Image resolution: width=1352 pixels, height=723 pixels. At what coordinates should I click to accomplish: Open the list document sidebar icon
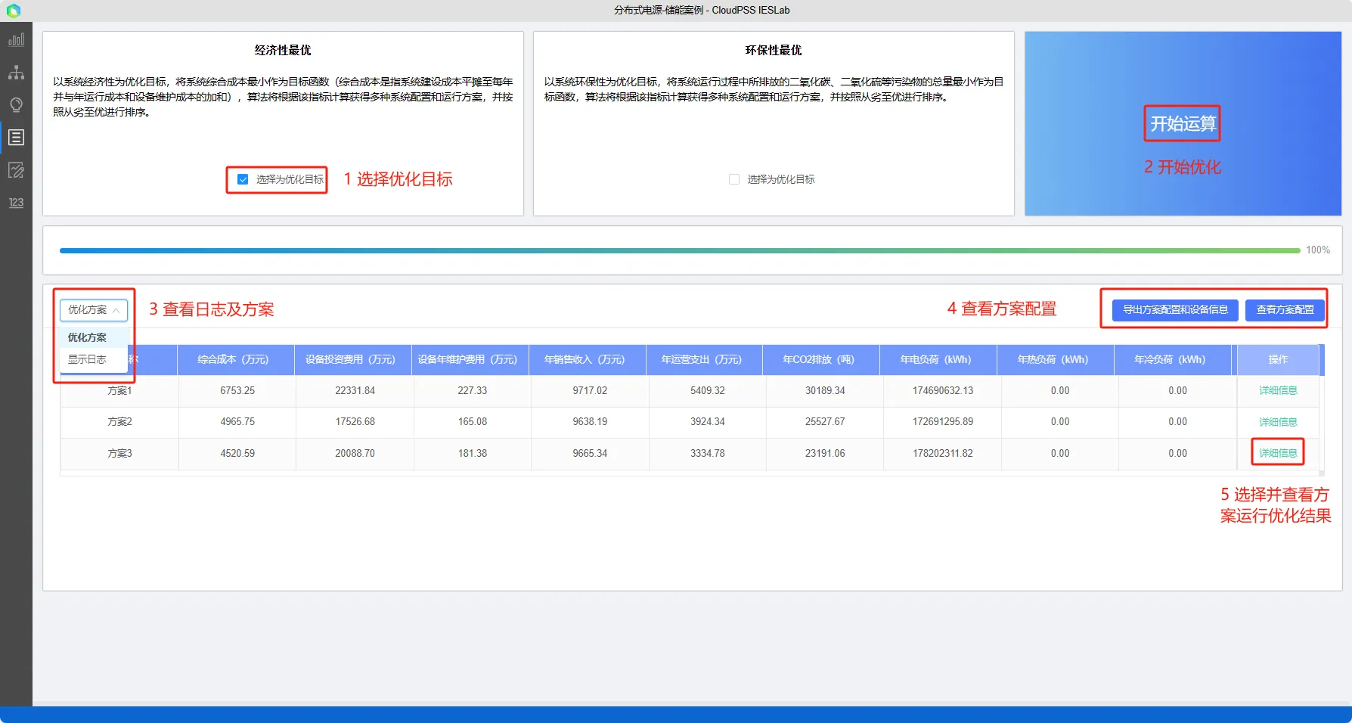click(x=16, y=138)
